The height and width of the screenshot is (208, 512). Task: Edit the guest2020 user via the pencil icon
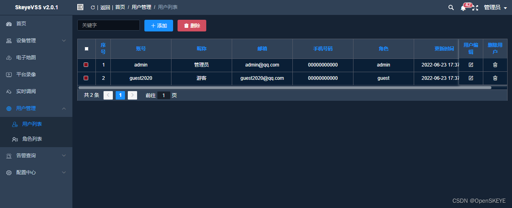(x=471, y=78)
